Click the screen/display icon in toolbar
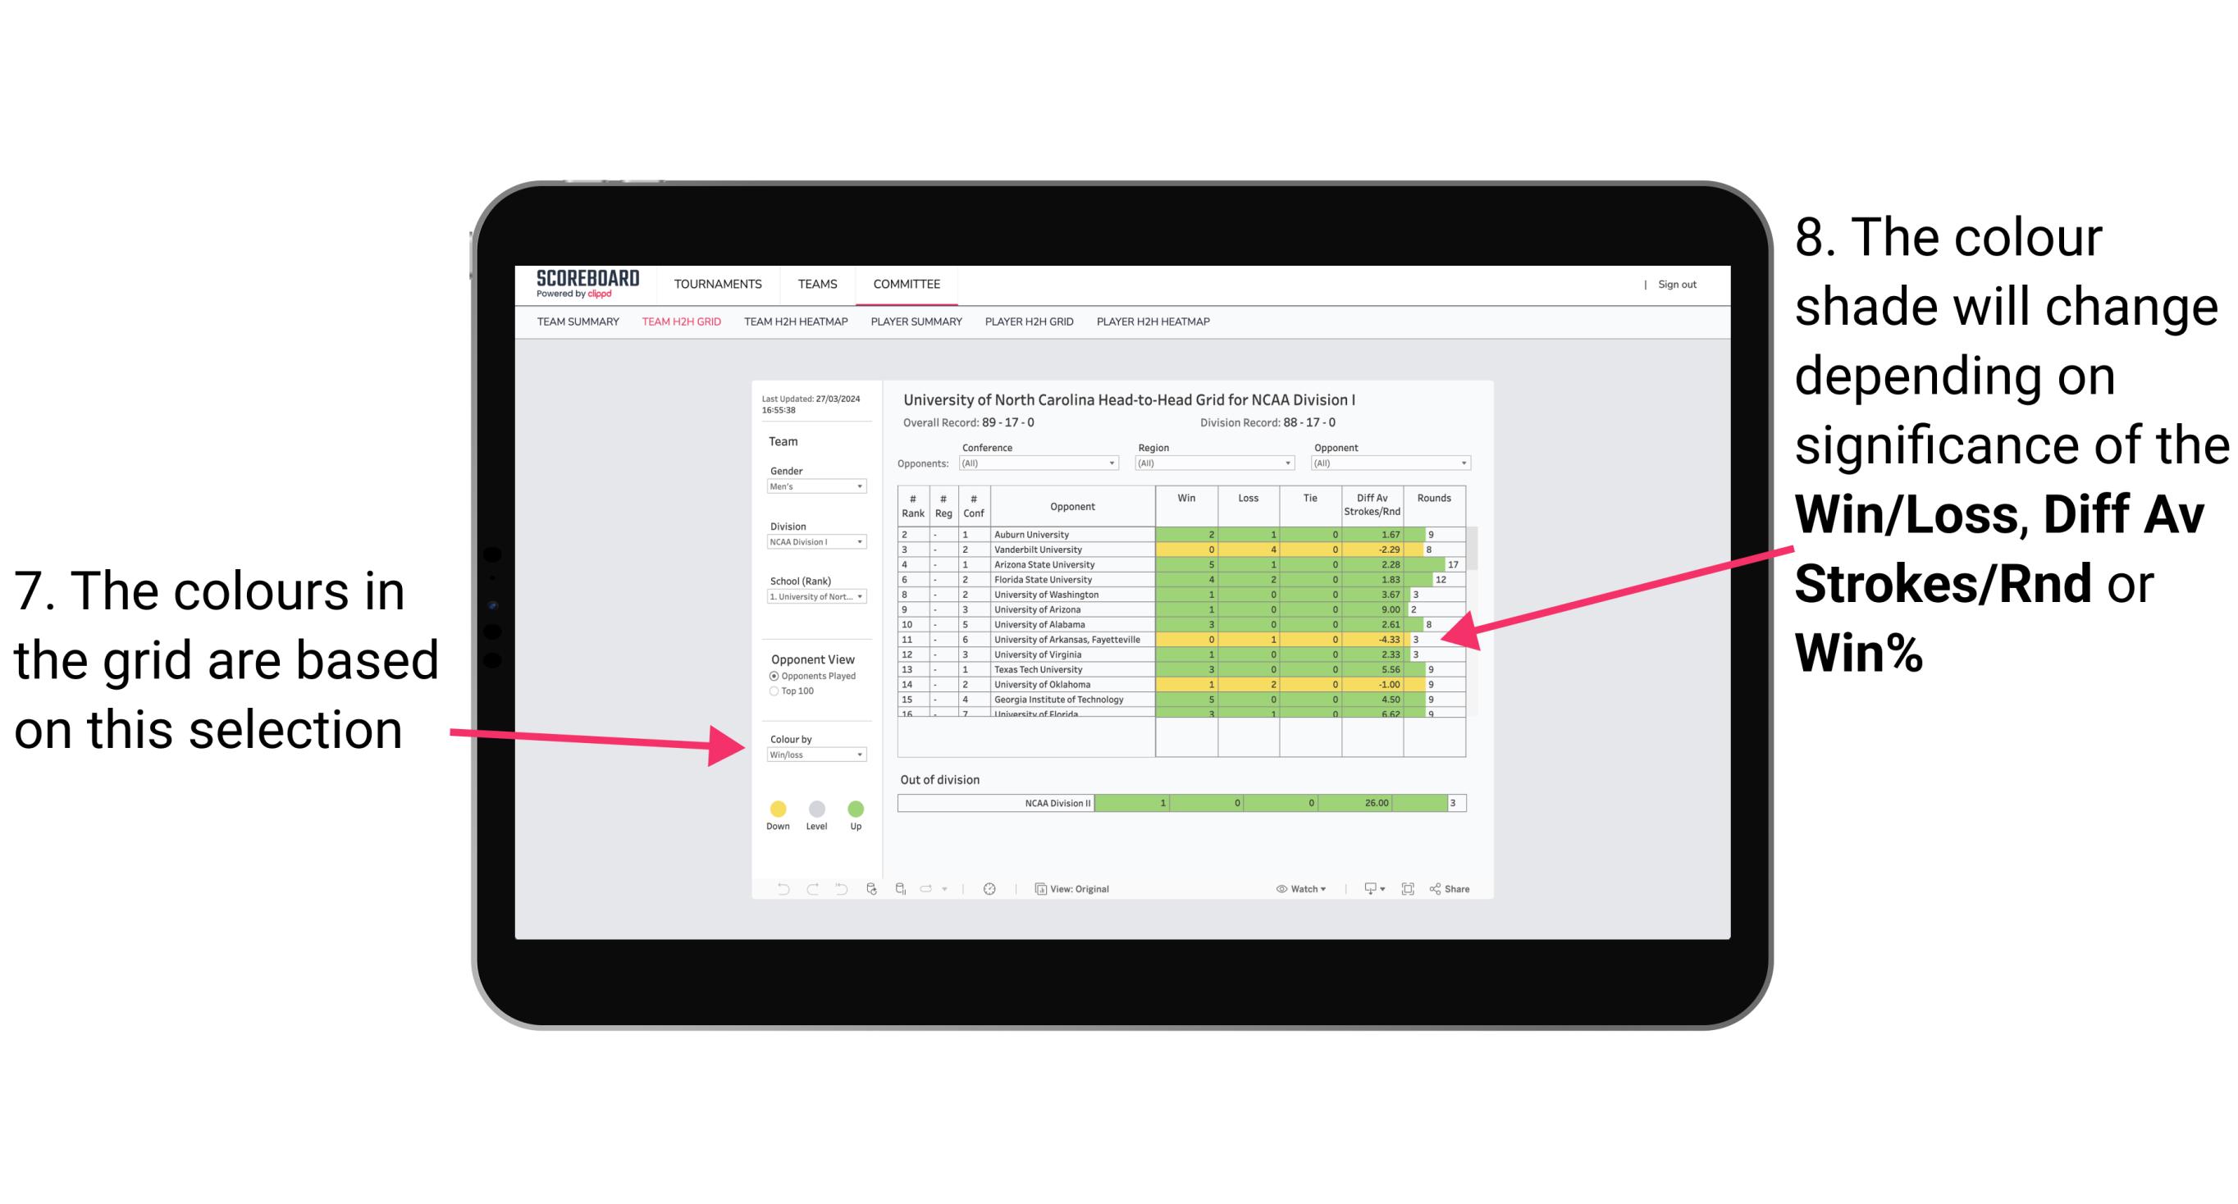The height and width of the screenshot is (1204, 2238). [1366, 890]
